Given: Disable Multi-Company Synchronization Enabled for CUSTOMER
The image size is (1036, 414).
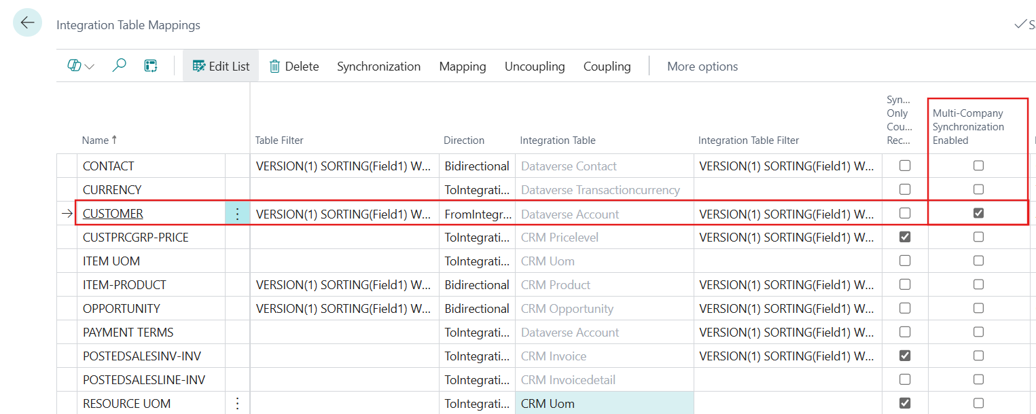Looking at the screenshot, I should coord(978,212).
